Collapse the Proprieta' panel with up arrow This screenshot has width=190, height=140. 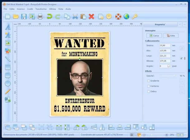(x=184, y=25)
